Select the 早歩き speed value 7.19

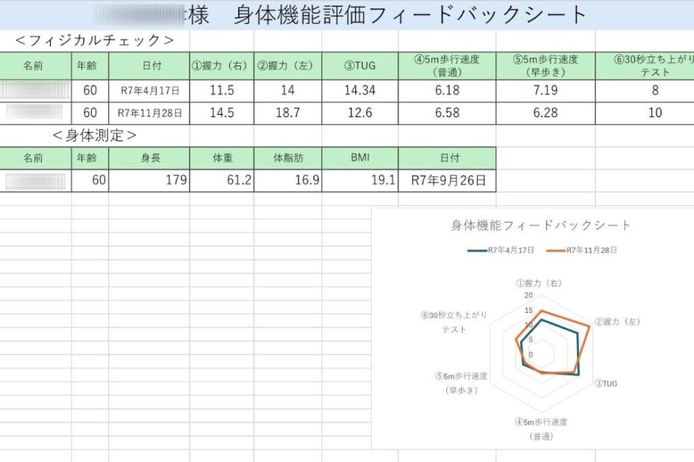(545, 91)
